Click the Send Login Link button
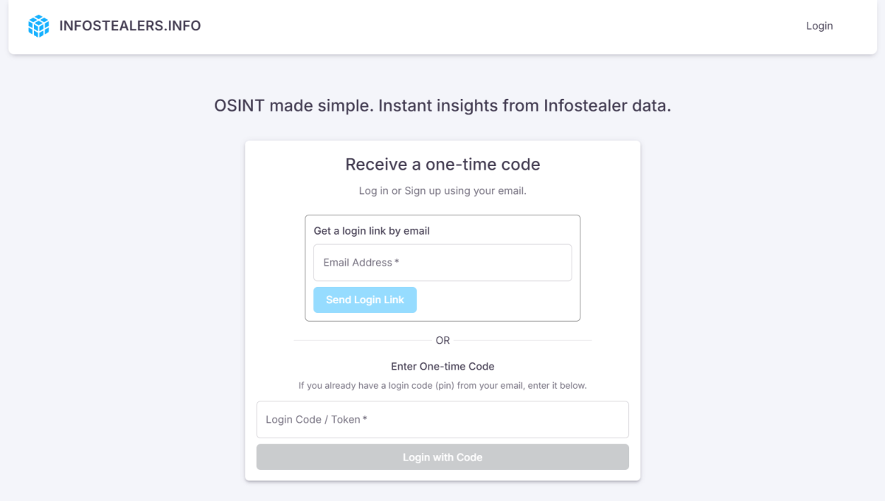This screenshot has height=501, width=885. coord(365,300)
